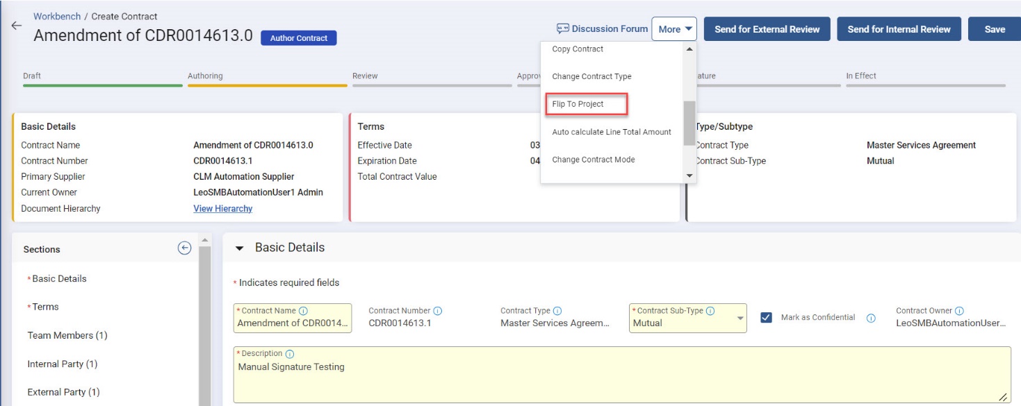Click info icon next to Contract Name field
The height and width of the screenshot is (406, 1021).
coord(303,311)
